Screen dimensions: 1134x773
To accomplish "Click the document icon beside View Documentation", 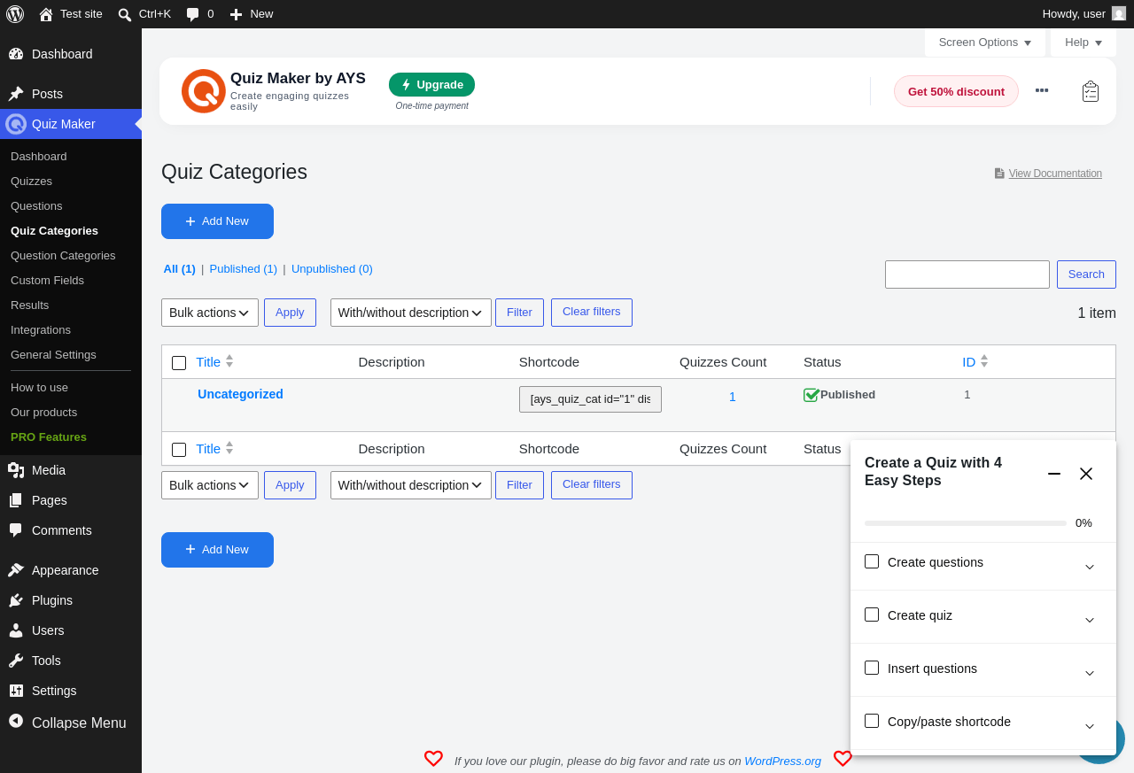I will 999,174.
